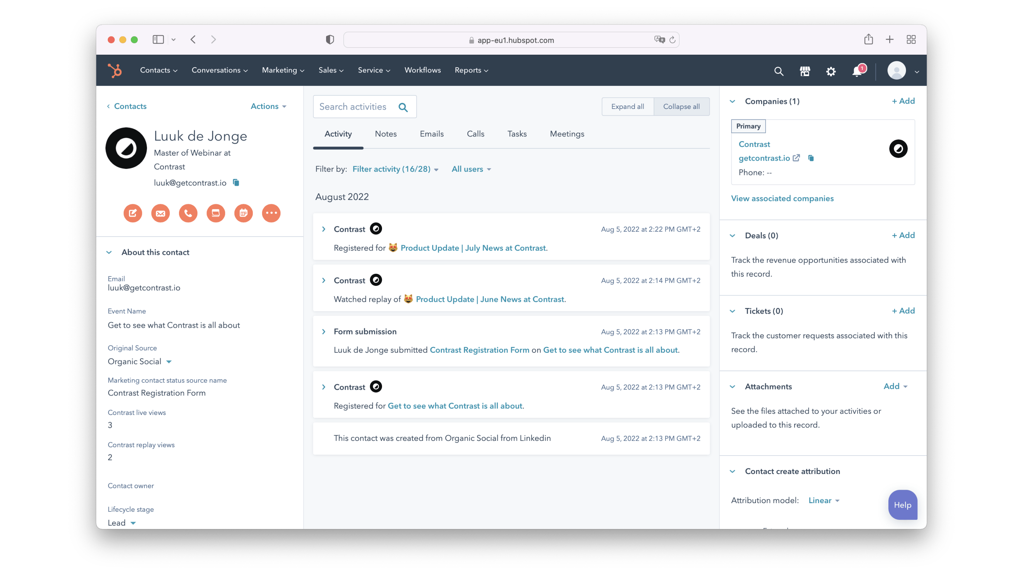Click the orange more options ellipsis icon
Image resolution: width=1023 pixels, height=575 pixels.
(x=271, y=213)
